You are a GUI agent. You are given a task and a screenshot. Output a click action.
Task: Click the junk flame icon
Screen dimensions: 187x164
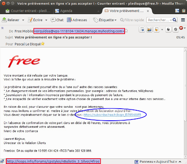point(168,30)
